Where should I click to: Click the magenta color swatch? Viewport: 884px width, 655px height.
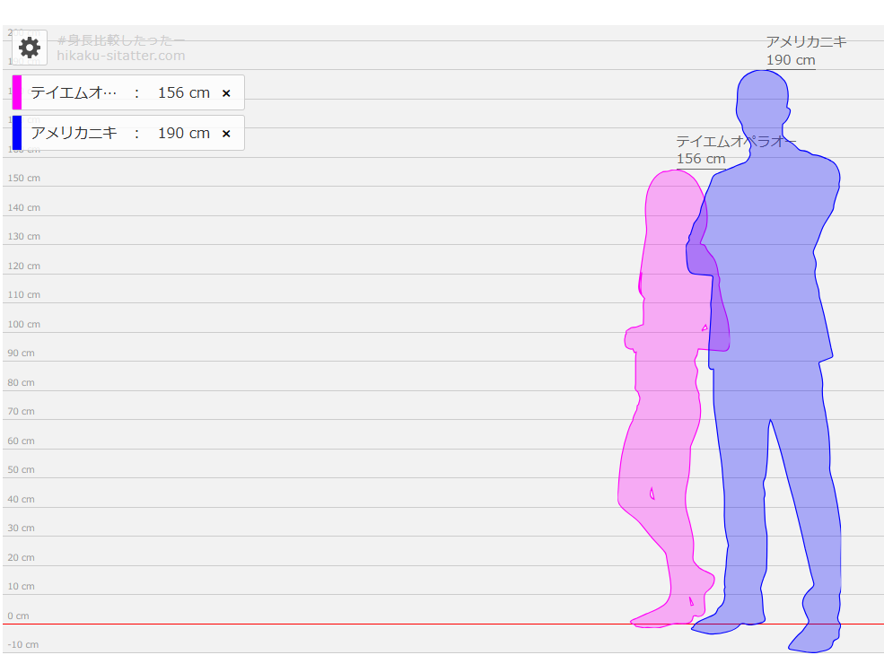pyautogui.click(x=17, y=92)
